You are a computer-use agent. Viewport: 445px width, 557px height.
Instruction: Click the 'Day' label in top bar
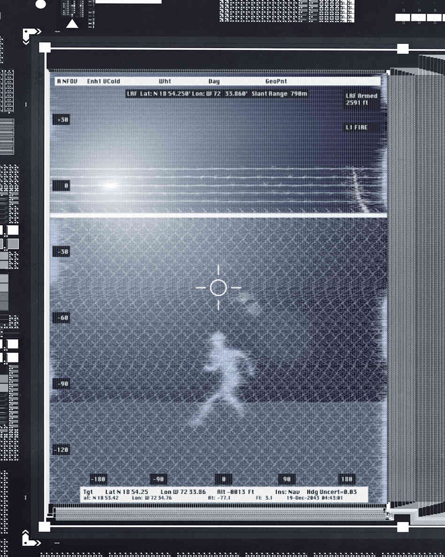click(214, 81)
